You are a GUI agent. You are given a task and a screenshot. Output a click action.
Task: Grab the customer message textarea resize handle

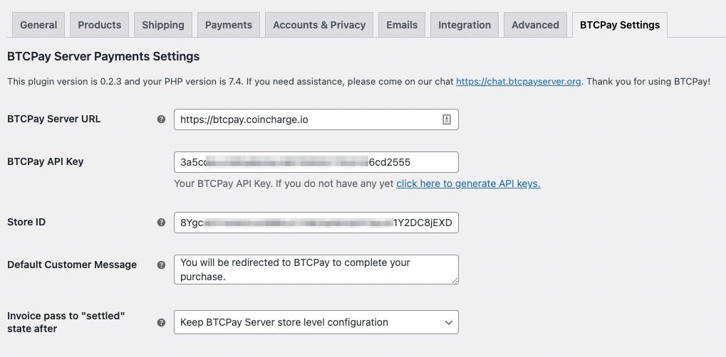coord(455,280)
